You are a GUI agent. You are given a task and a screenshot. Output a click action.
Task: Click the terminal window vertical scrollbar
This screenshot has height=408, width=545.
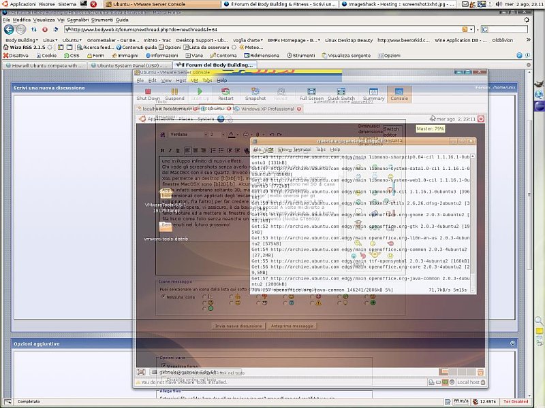(x=472, y=223)
